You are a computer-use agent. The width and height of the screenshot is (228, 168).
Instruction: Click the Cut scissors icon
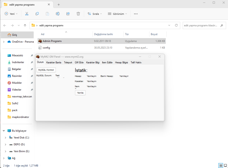click(27, 14)
